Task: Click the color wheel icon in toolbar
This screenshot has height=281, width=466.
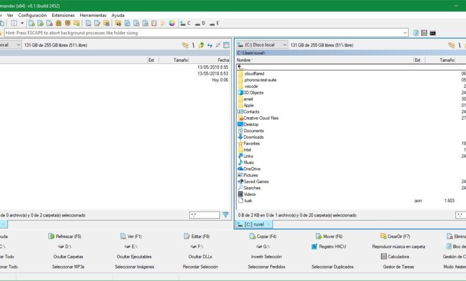Action: click(x=172, y=23)
